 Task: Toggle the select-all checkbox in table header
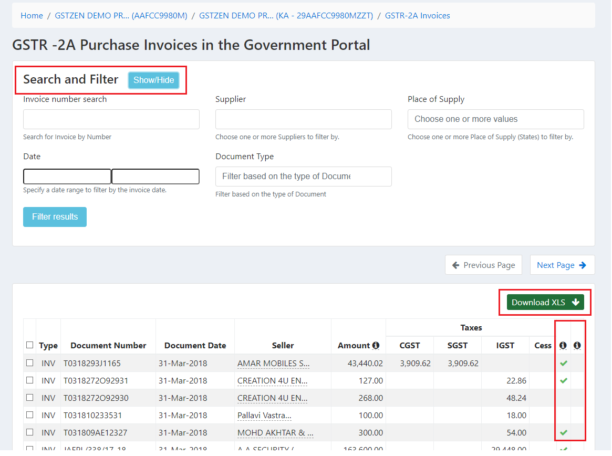(29, 344)
